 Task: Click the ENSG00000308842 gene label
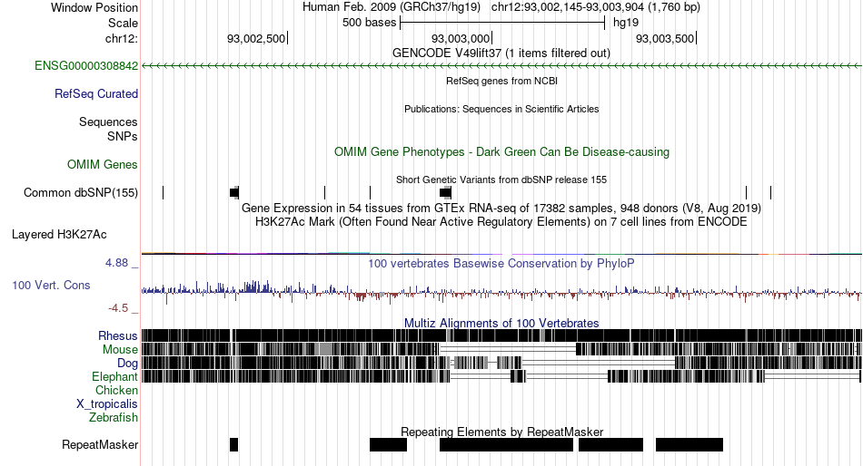coord(86,66)
